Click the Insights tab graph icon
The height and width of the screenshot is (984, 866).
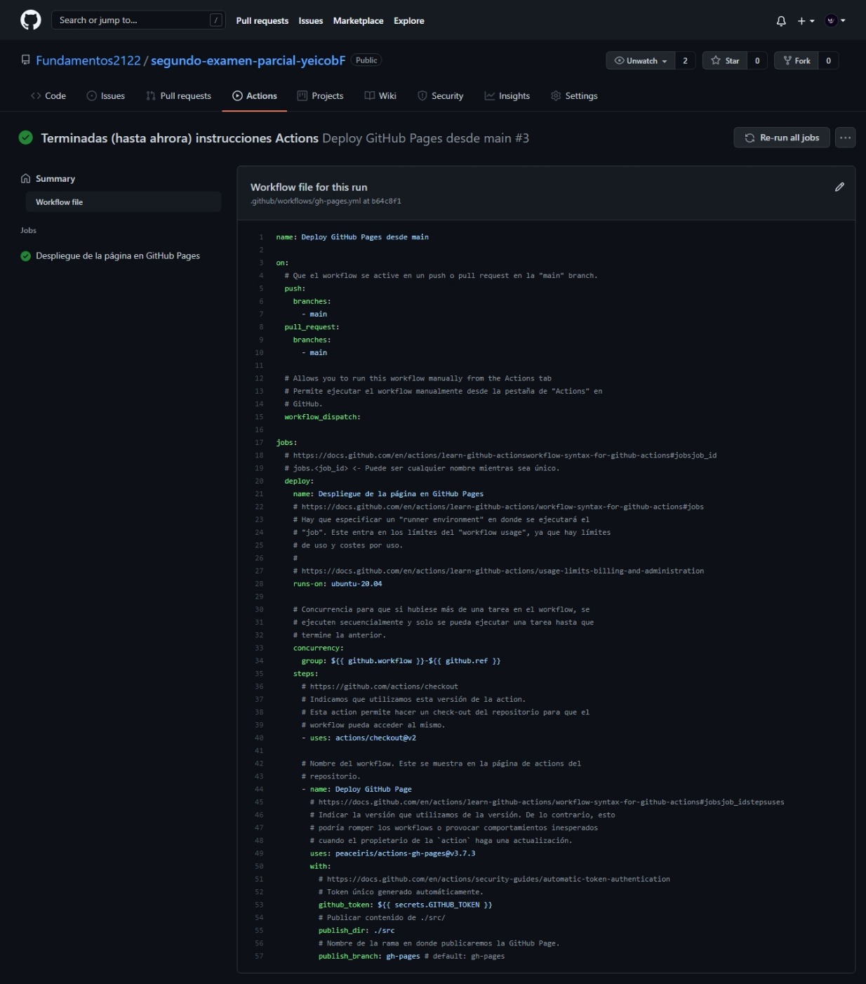(490, 96)
